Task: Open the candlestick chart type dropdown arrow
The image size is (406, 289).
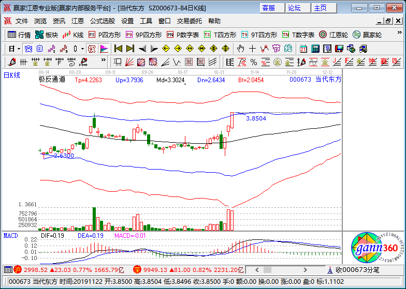Action: 83,49
